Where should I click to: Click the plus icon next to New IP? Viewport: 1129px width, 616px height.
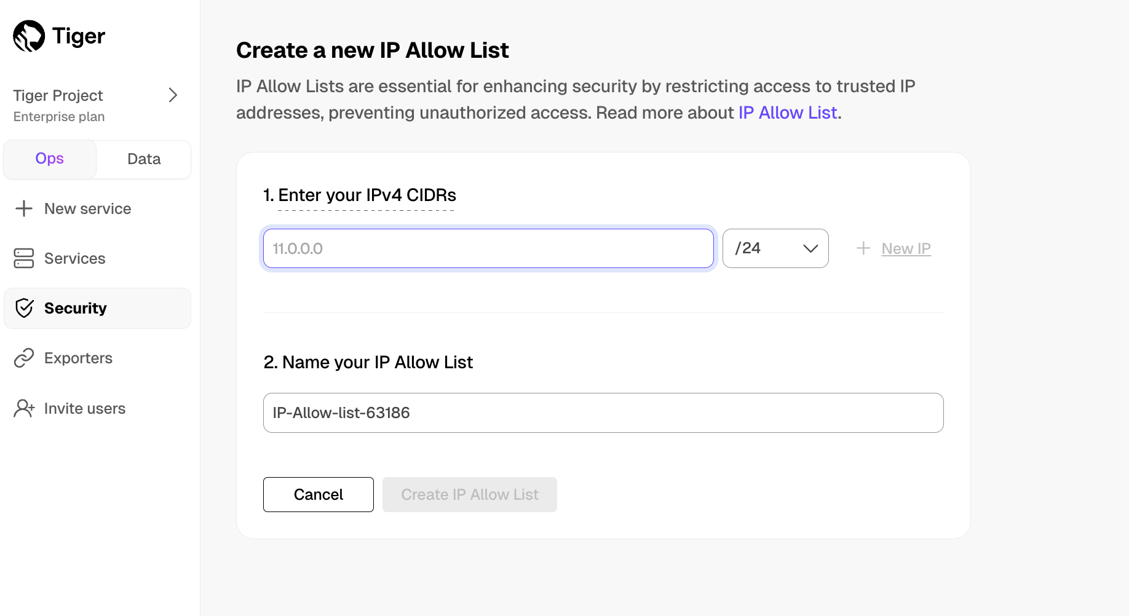[863, 248]
